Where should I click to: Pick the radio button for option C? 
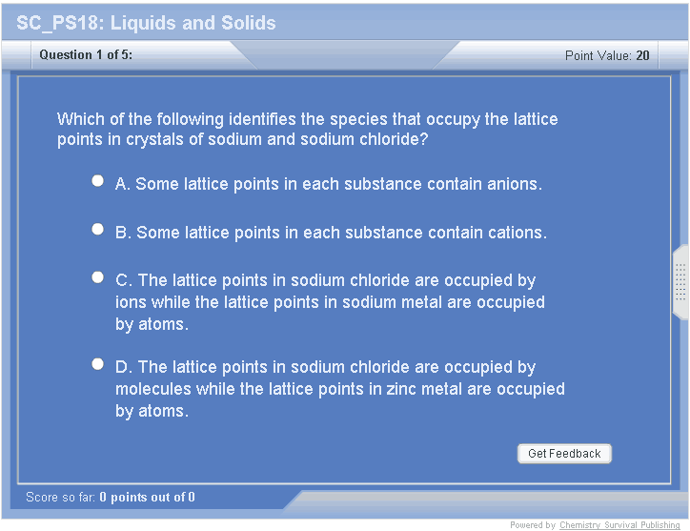97,277
